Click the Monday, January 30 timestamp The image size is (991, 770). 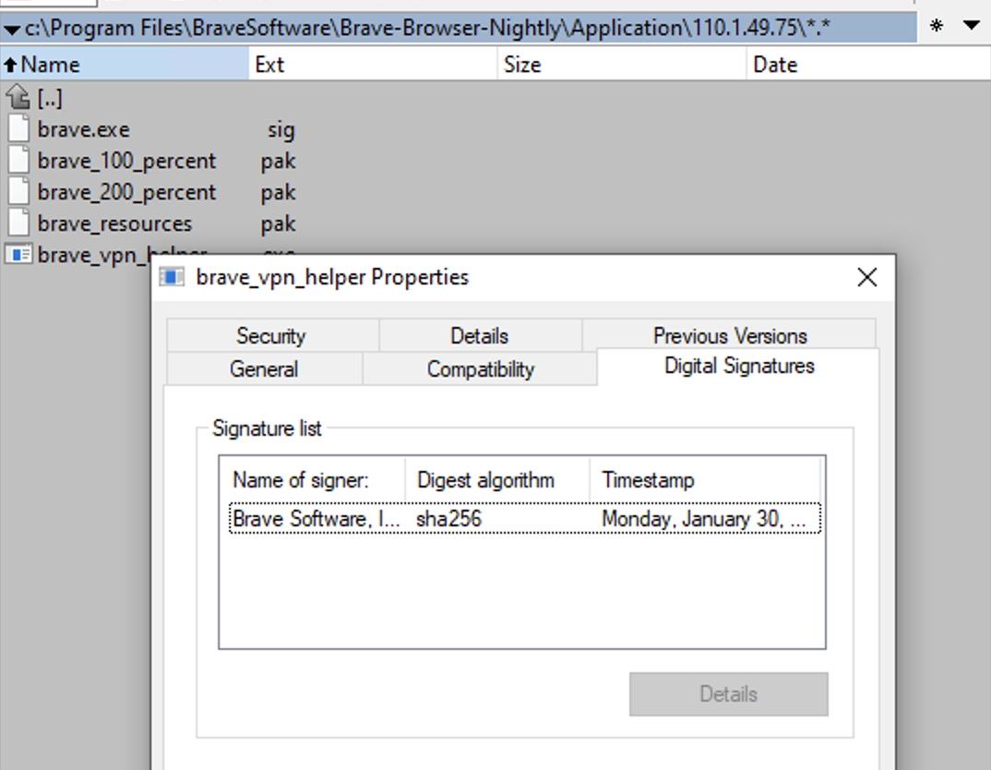703,520
